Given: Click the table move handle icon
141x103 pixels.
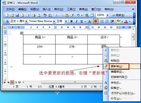Looking at the screenshot, I should pyautogui.click(x=22, y=33).
